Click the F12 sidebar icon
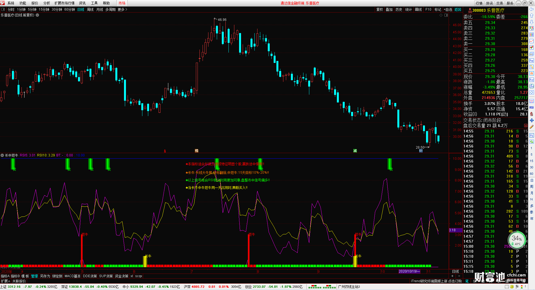This screenshot has width=535, height=290. 532,80
